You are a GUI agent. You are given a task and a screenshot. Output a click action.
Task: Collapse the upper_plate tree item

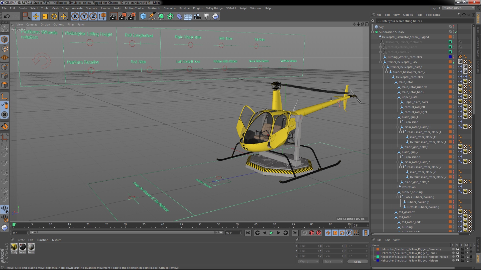[395, 97]
